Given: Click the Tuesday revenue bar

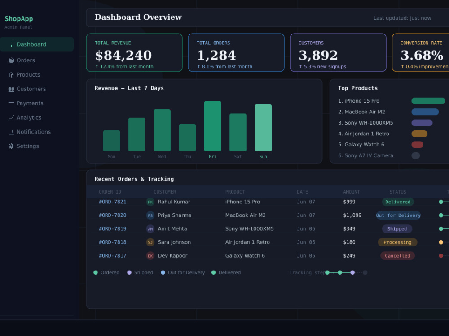Looking at the screenshot, I should [x=137, y=134].
